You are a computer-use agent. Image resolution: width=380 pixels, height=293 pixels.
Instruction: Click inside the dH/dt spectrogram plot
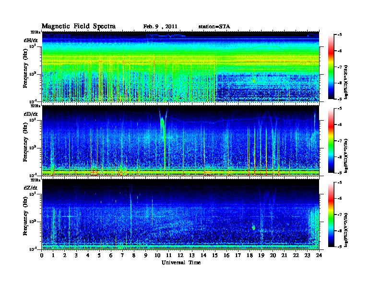180,67
